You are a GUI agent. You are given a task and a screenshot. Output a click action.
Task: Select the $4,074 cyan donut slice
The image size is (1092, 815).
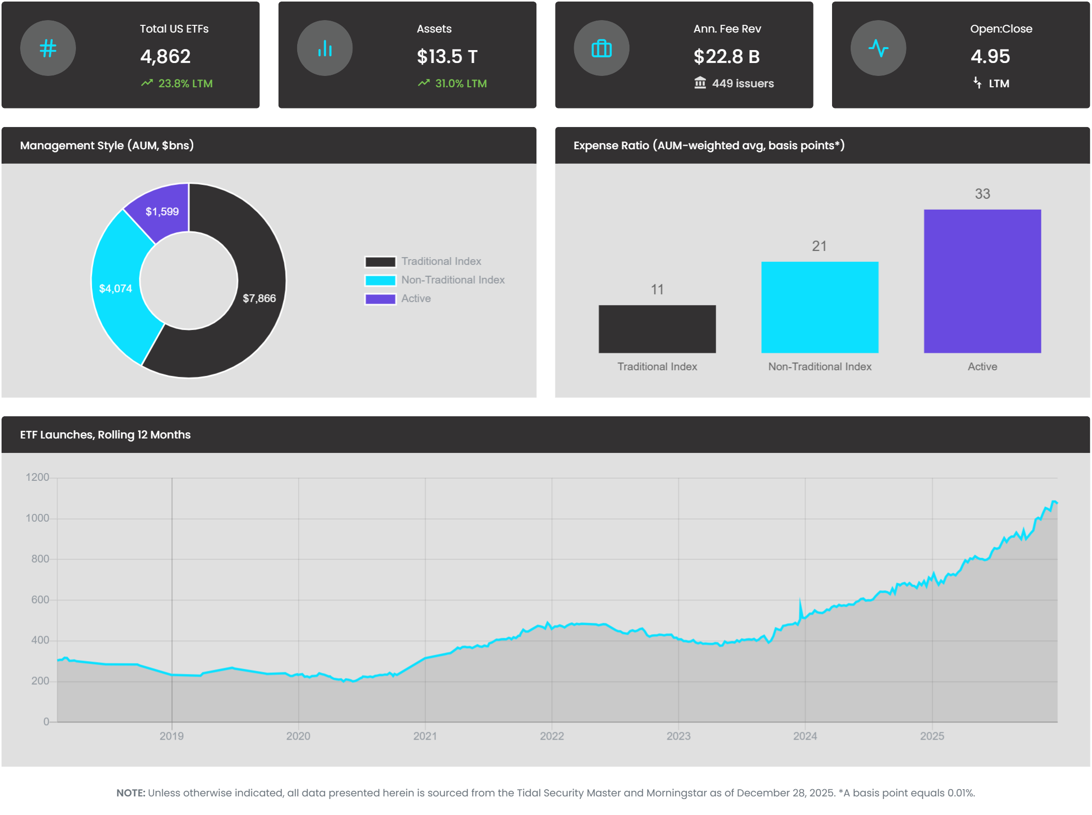pyautogui.click(x=116, y=288)
